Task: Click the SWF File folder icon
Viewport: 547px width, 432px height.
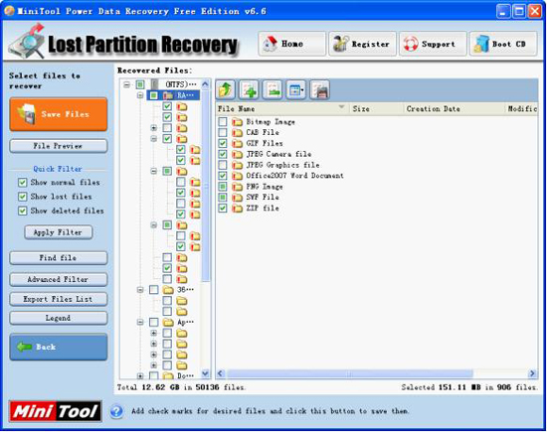Action: (238, 198)
